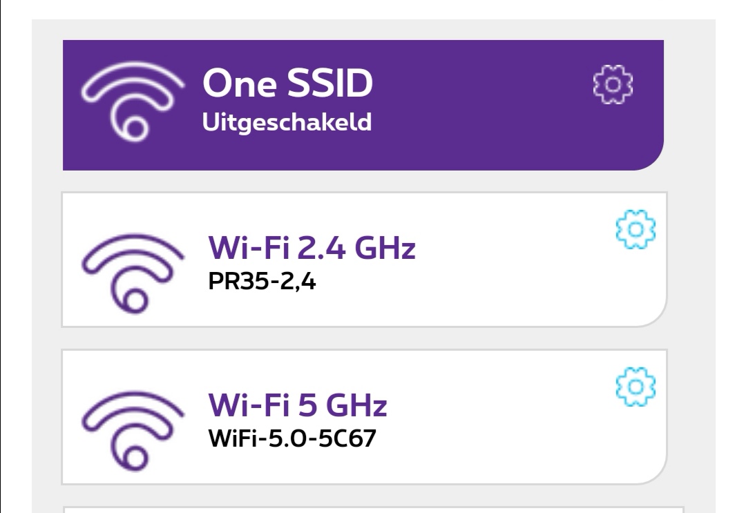This screenshot has height=513, width=746.
Task: Select the "Wi-Fi 2.4 GHz" heading
Action: (312, 248)
